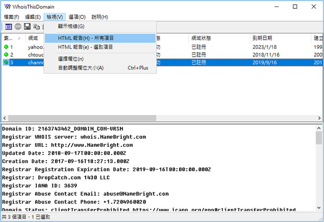The height and width of the screenshot is (222, 324).
Task: Click the new domains list toolbar icon
Action: 8,27
